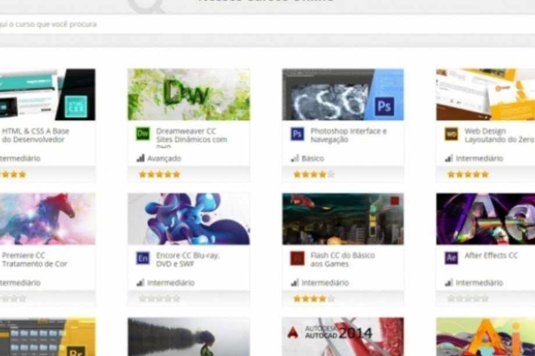Image resolution: width=535 pixels, height=356 pixels.
Task: Click the empty star rating under Encore CC
Action: click(159, 299)
